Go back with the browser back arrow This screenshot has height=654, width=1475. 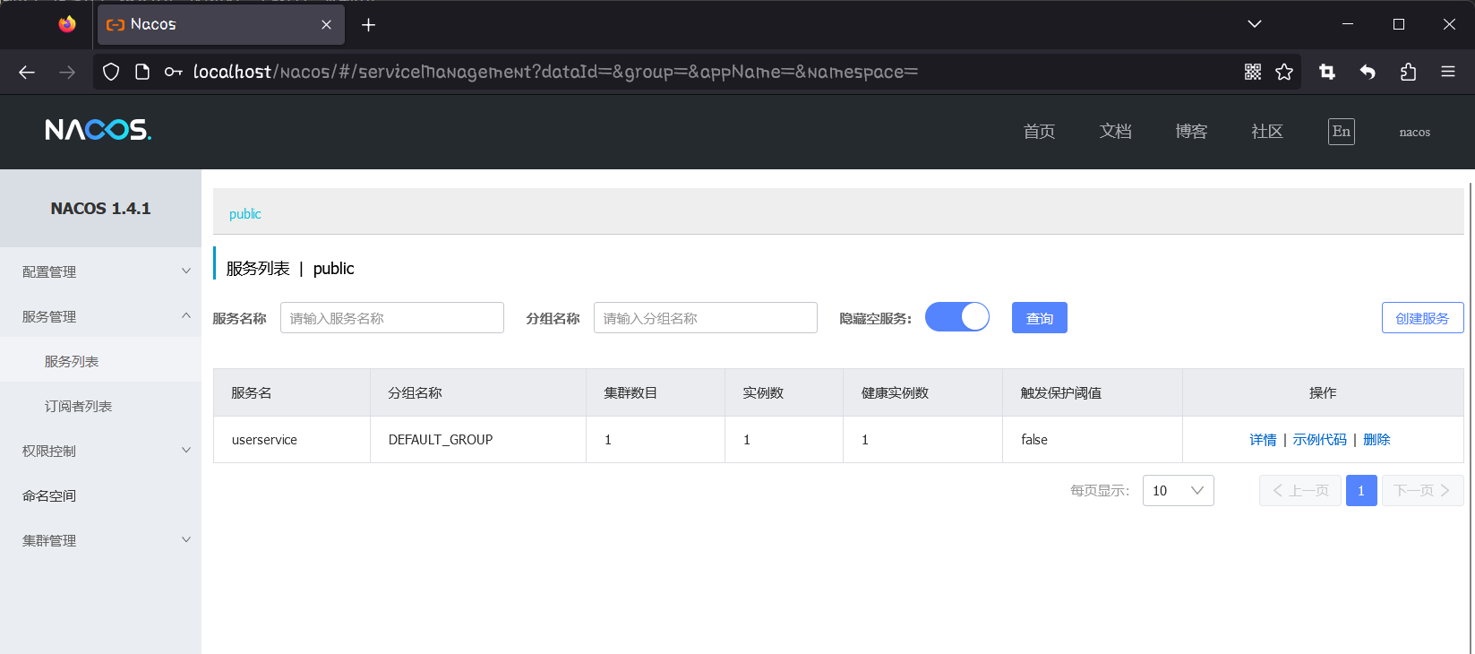27,72
